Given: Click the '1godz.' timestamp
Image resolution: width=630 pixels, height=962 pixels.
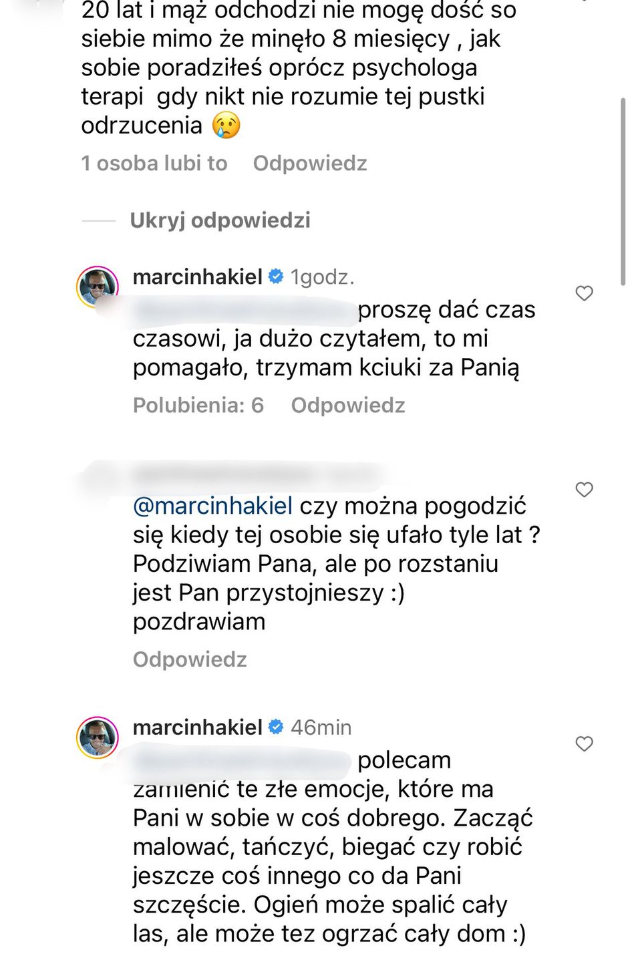Looking at the screenshot, I should coord(323,277).
